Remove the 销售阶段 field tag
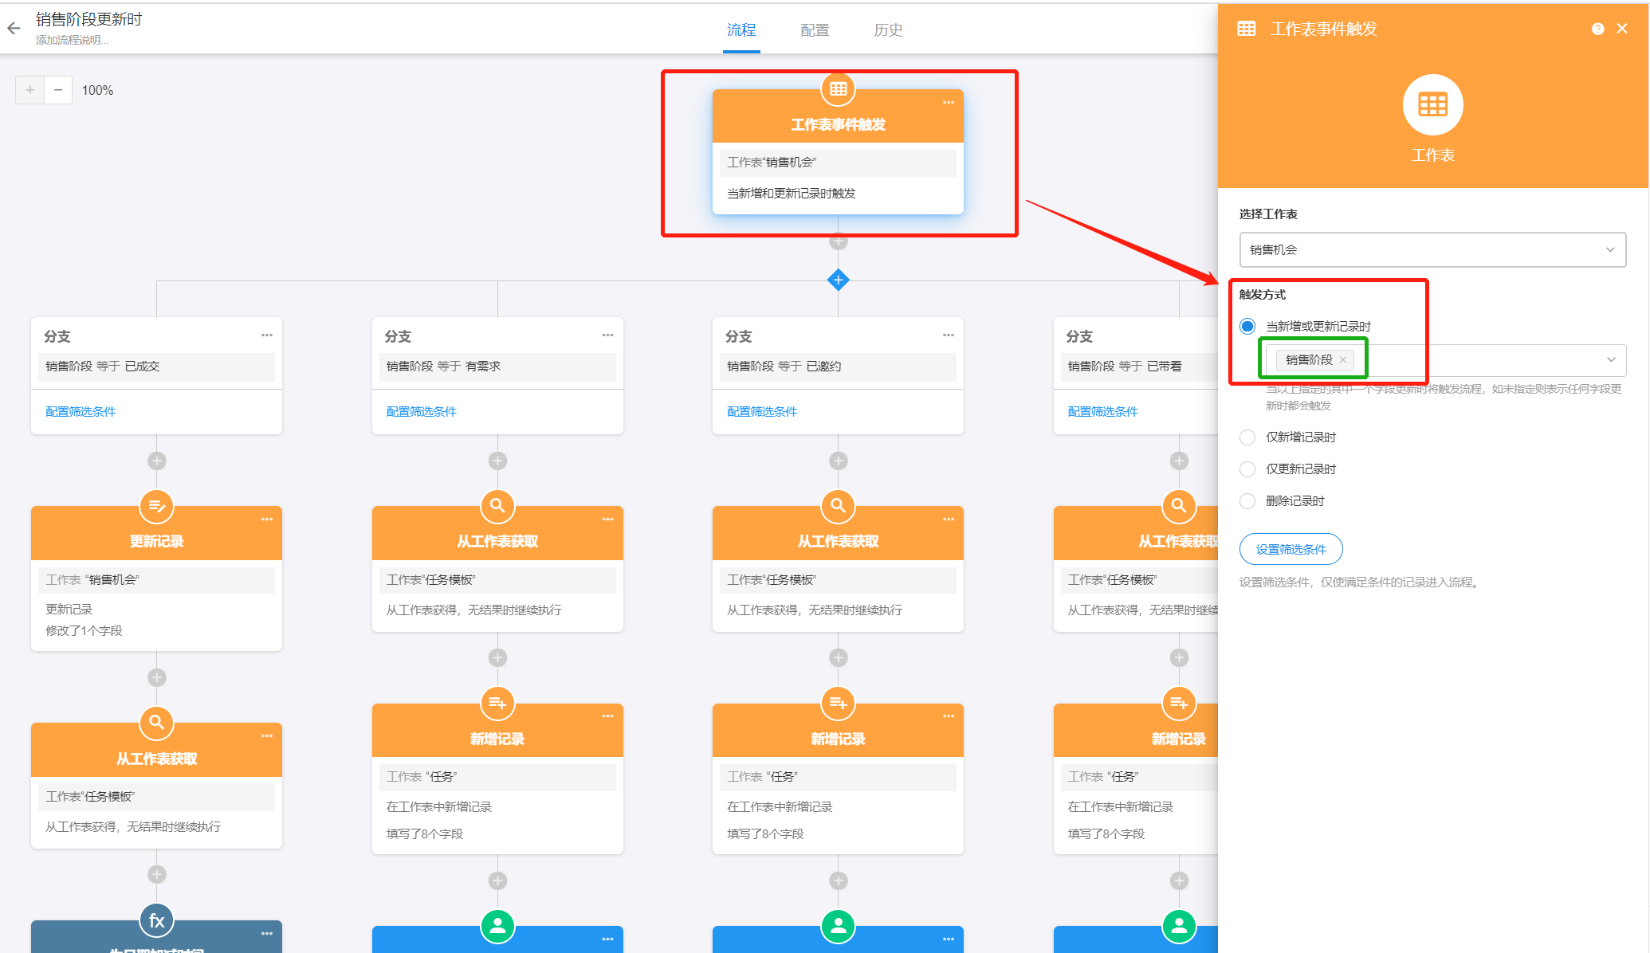The width and height of the screenshot is (1650, 953). click(1343, 359)
